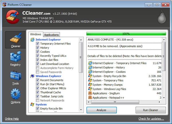Click the results vertical scrollbar thumb
The height and width of the screenshot is (124, 172).
(164, 56)
